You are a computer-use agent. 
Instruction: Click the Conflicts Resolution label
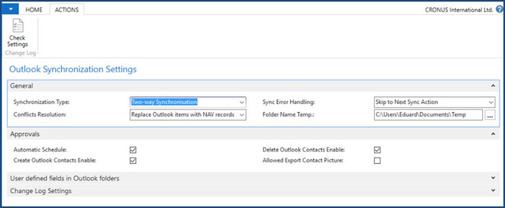click(40, 114)
